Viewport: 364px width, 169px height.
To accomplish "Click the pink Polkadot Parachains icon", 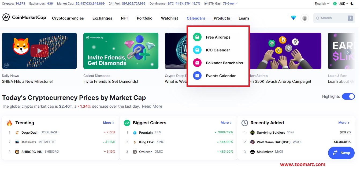I will tap(197, 63).
